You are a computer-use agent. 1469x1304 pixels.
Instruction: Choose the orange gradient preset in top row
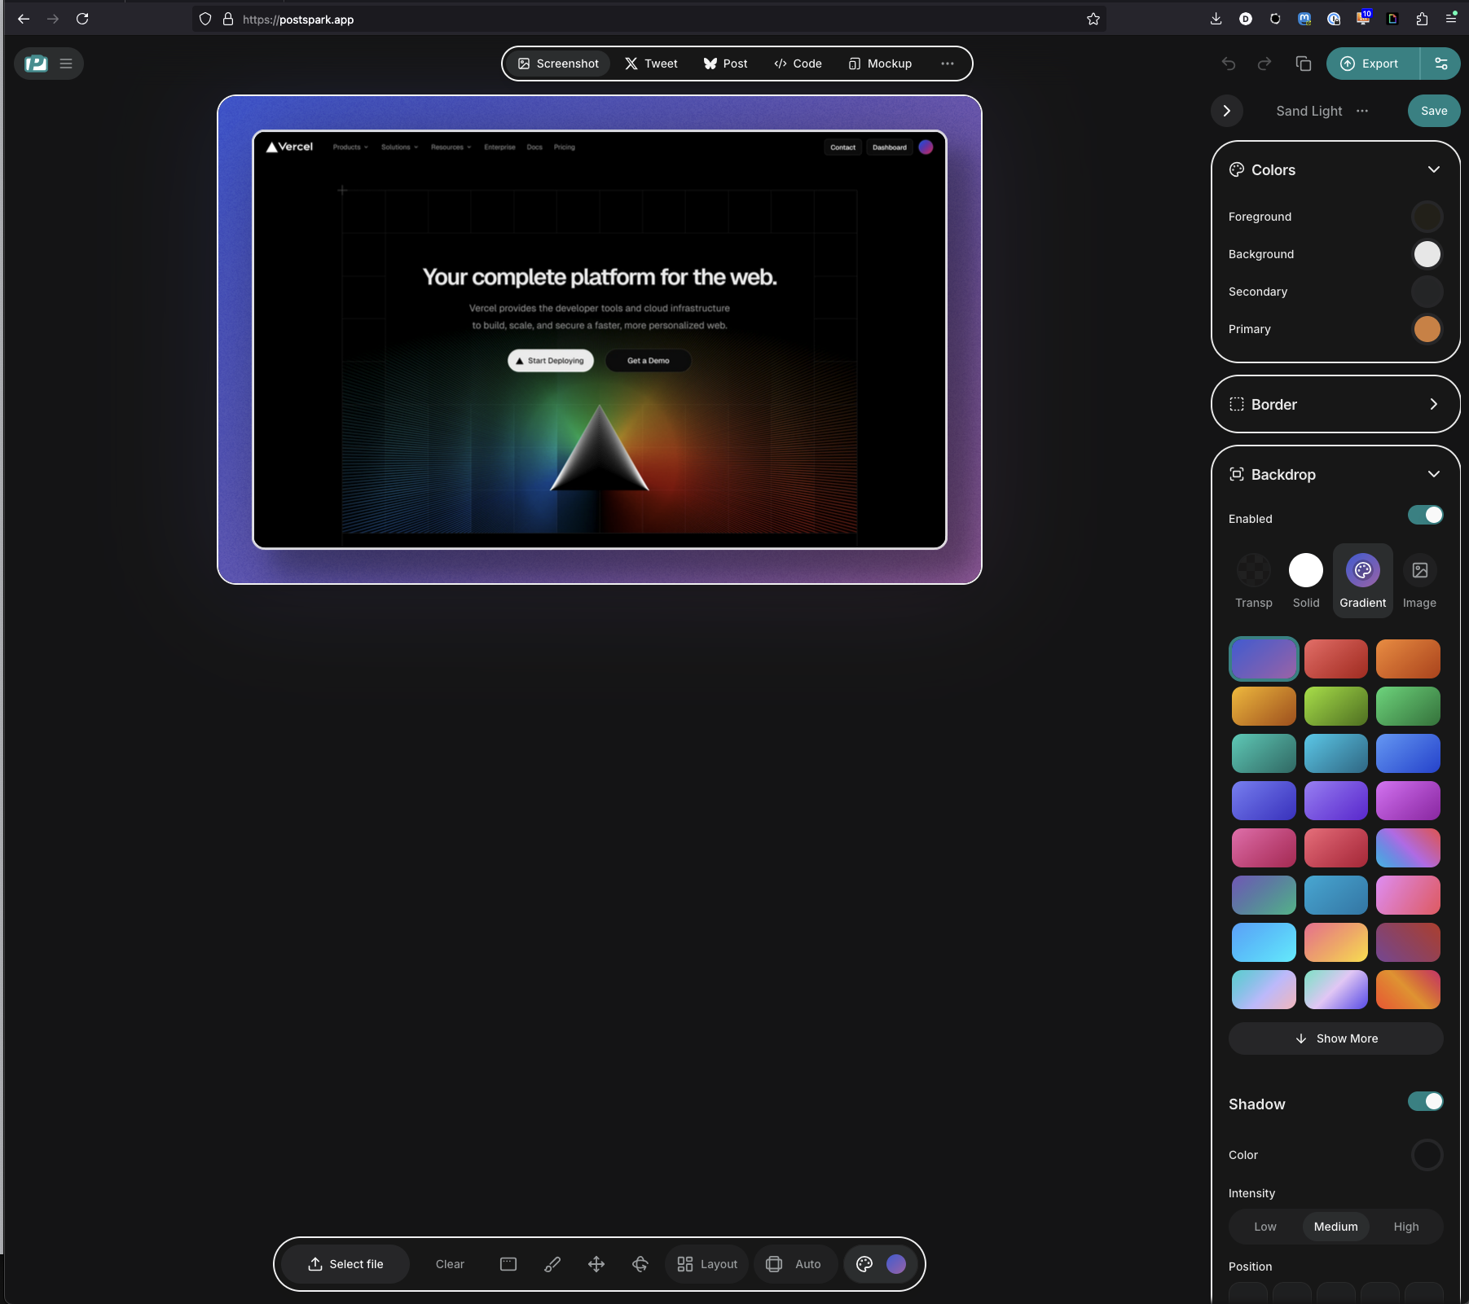tap(1408, 659)
